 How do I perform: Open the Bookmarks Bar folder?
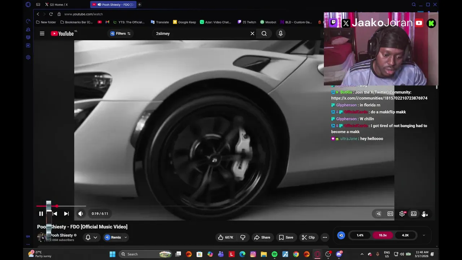[x=77, y=22]
